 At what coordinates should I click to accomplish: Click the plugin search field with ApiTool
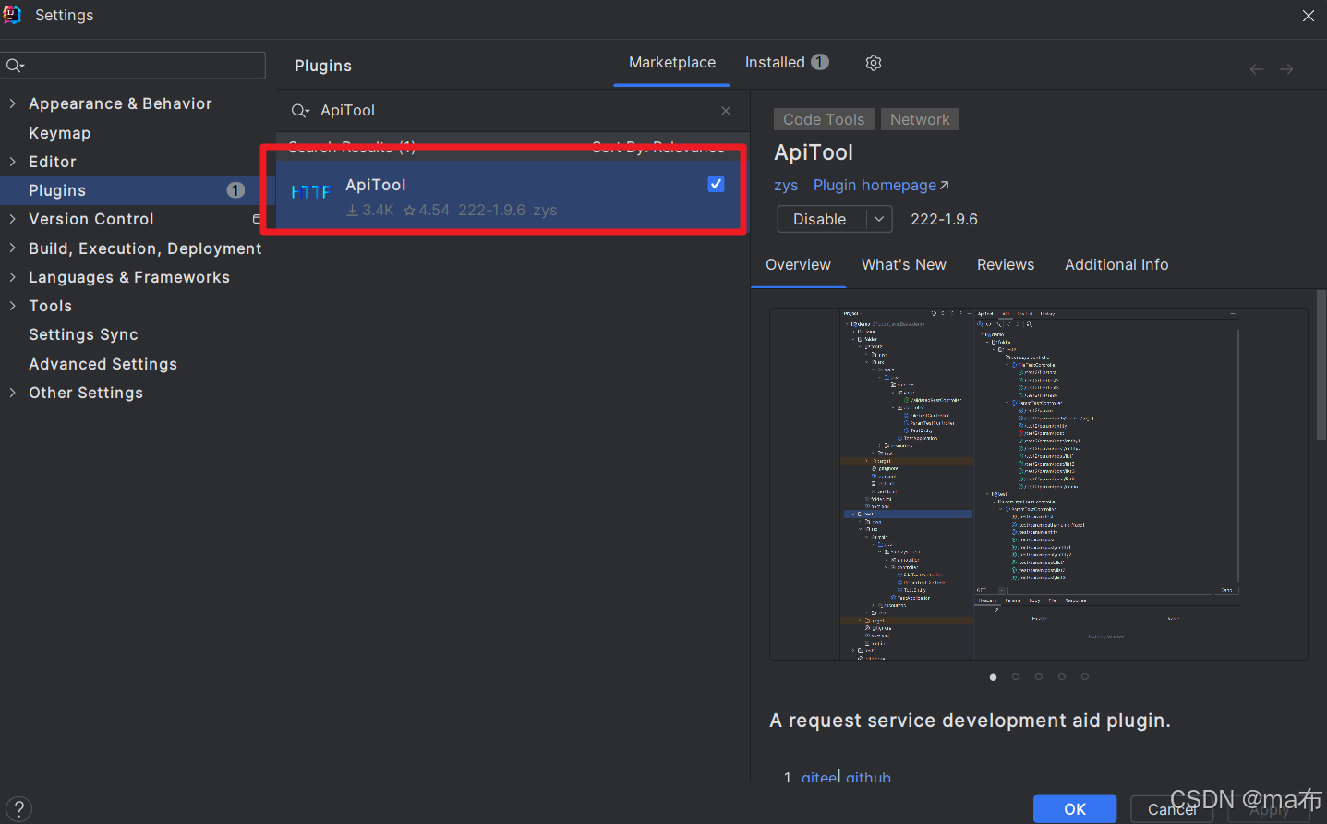click(x=513, y=111)
